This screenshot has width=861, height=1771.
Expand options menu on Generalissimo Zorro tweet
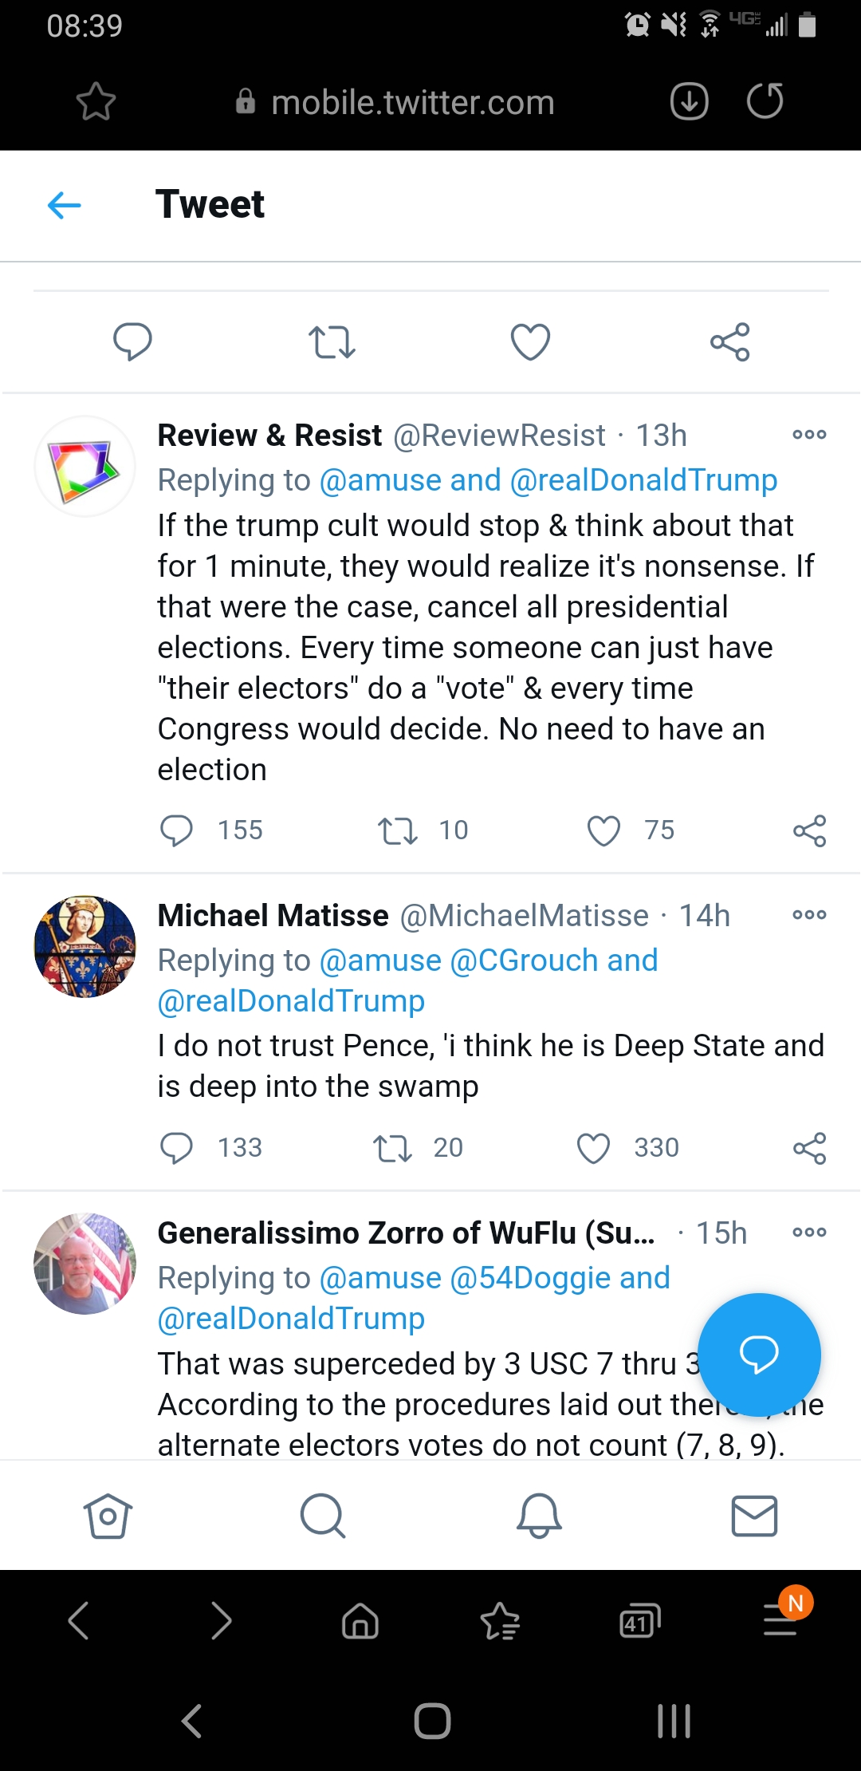[809, 1233]
